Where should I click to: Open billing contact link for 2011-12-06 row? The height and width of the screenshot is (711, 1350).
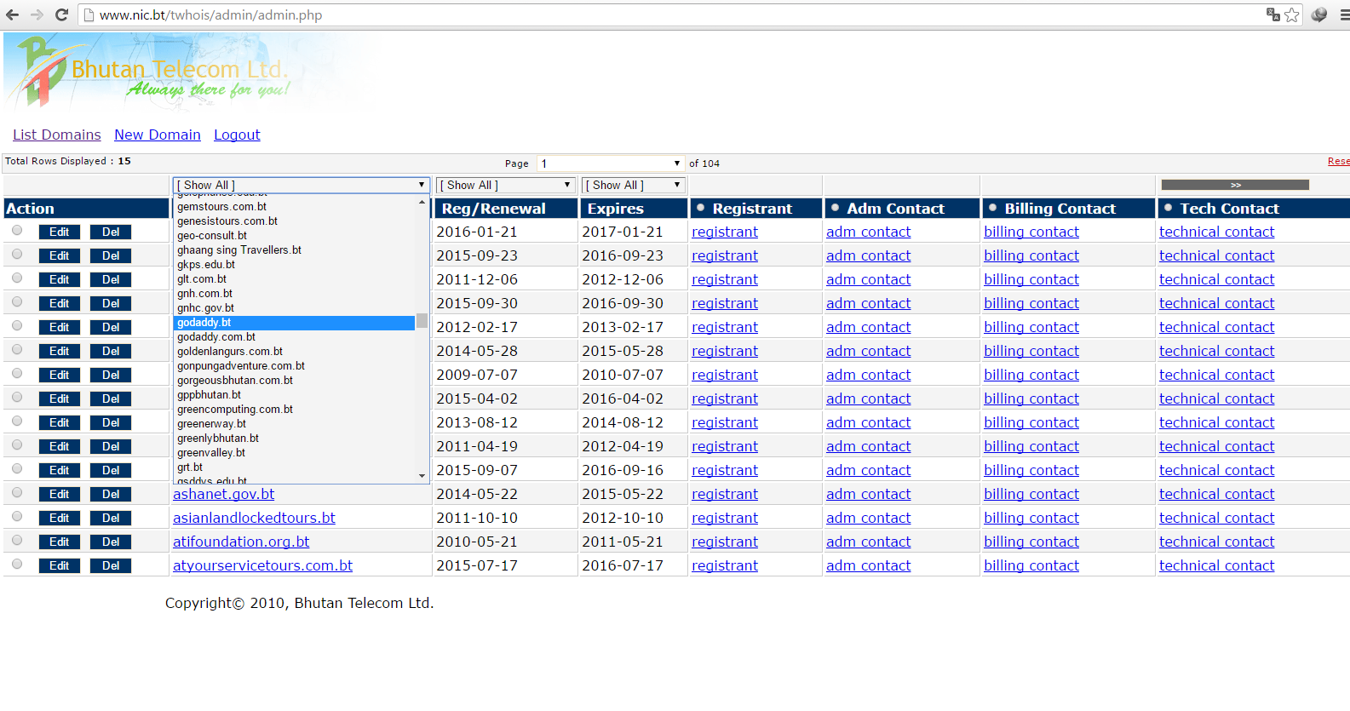tap(1031, 279)
